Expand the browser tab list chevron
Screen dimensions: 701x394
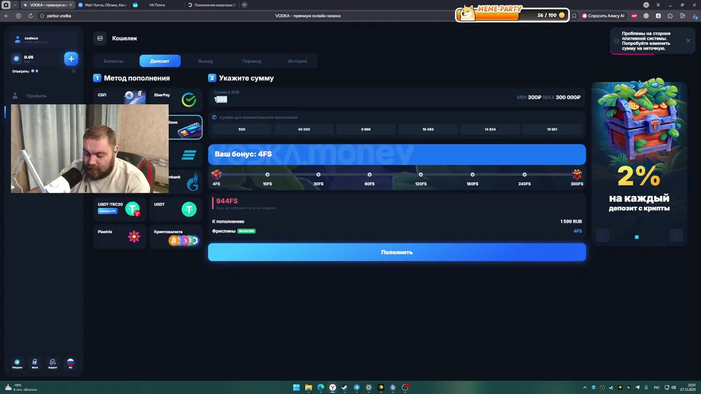pyautogui.click(x=15, y=5)
